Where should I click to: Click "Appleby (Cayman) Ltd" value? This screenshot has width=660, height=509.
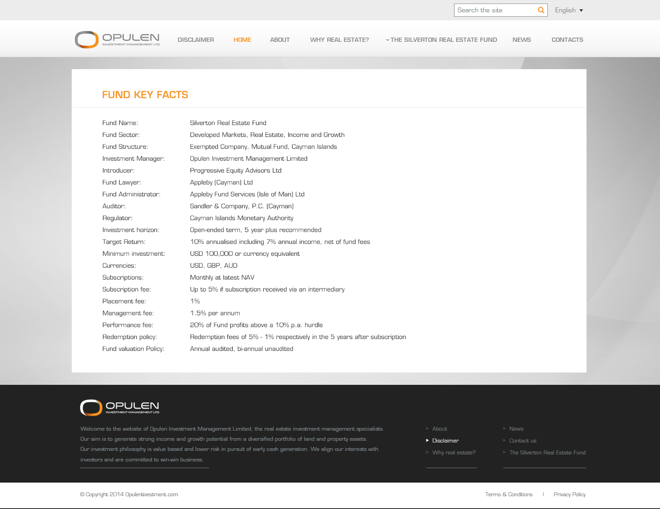[x=221, y=182]
